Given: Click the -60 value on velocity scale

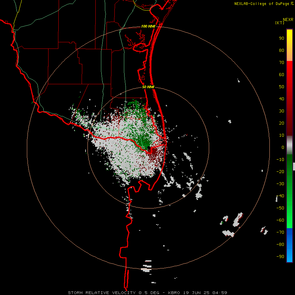Looking at the screenshot, I should [280, 220].
